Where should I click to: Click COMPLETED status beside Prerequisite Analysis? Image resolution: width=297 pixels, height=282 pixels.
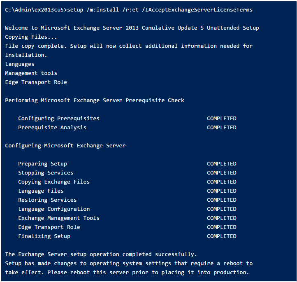tap(222, 127)
